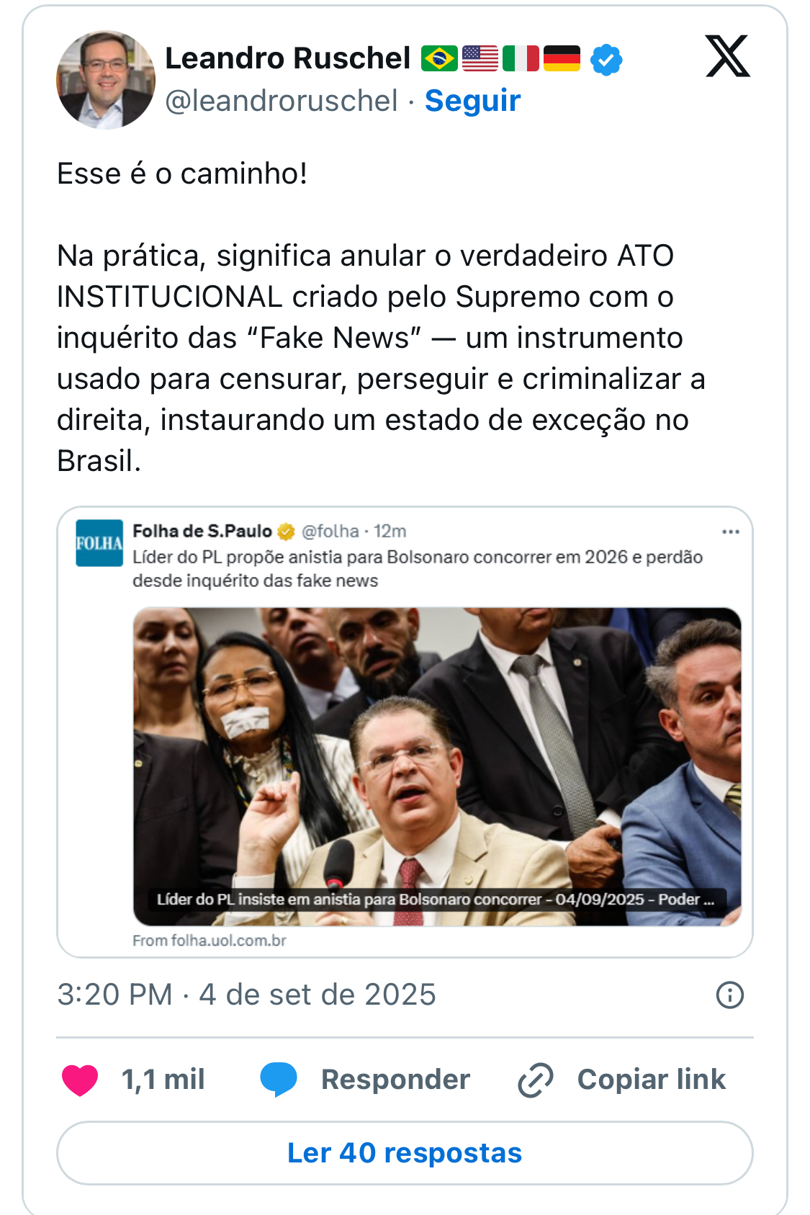Click Copiar link text
810x1215 pixels.
[x=651, y=1080]
